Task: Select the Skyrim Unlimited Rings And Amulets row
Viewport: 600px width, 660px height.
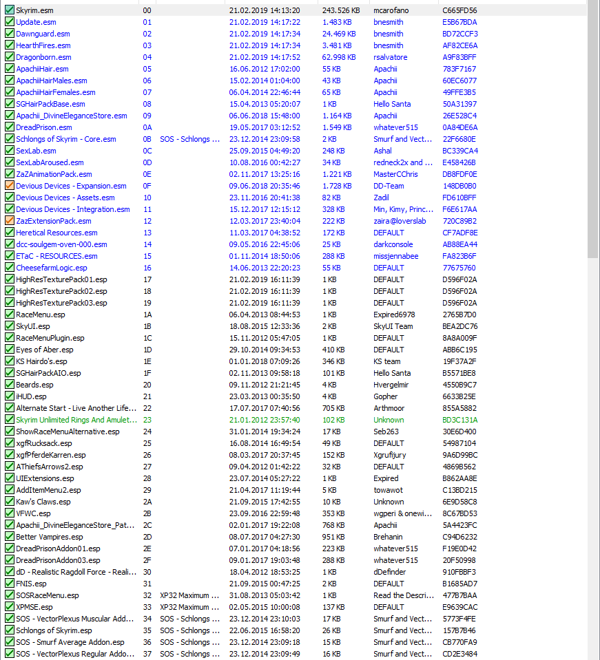Action: tap(70, 420)
